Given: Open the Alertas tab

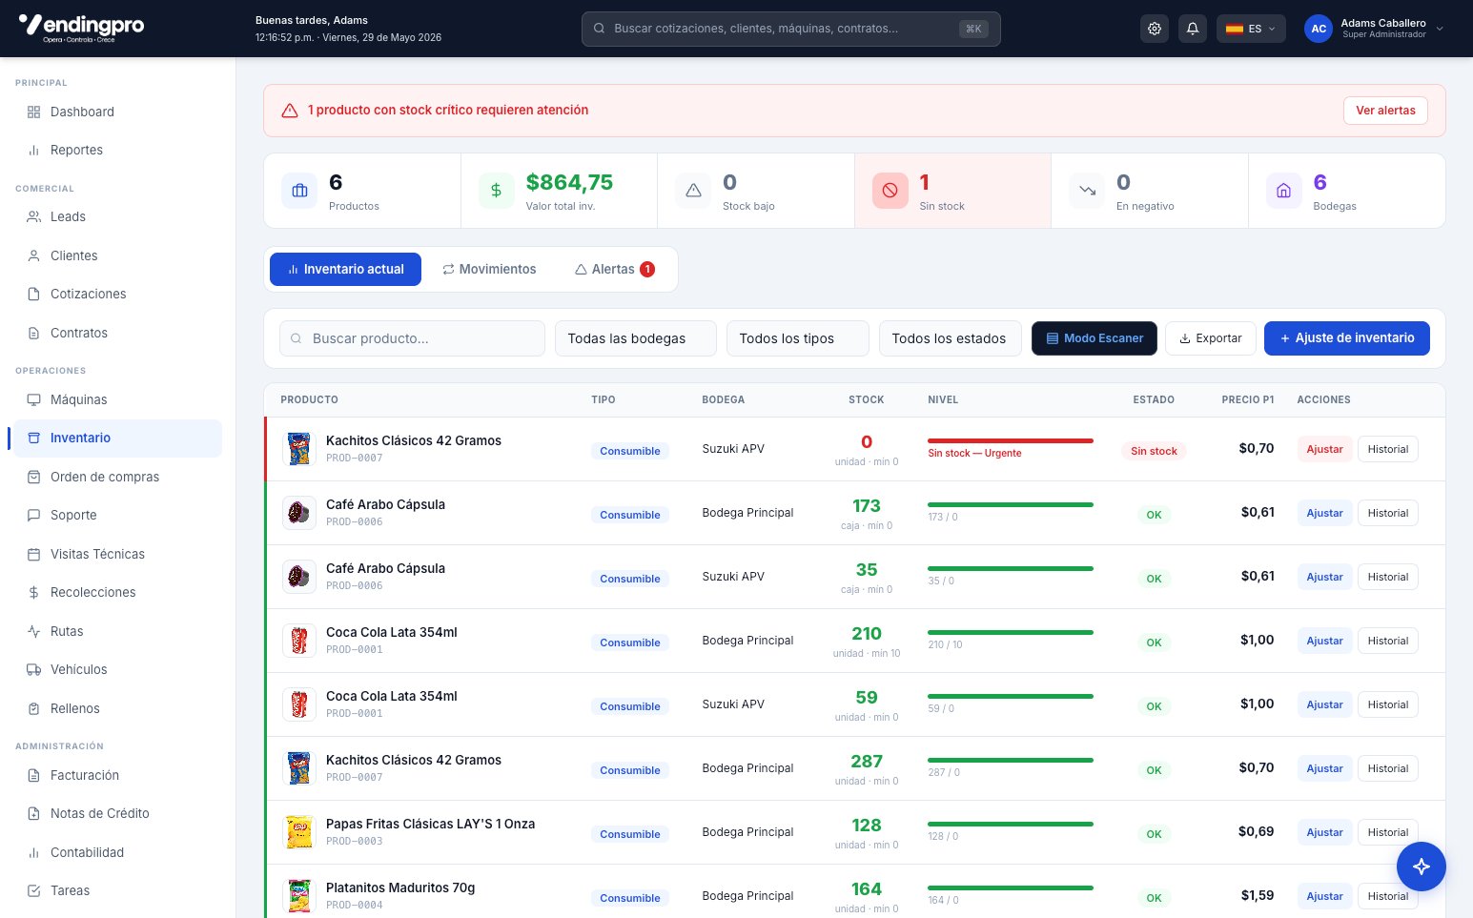Looking at the screenshot, I should (615, 270).
